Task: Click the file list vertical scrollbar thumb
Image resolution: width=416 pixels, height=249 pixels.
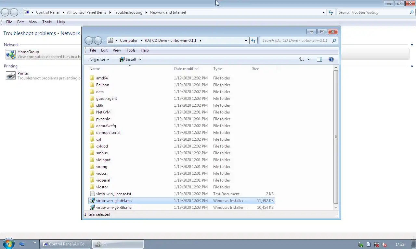Action: (336, 137)
